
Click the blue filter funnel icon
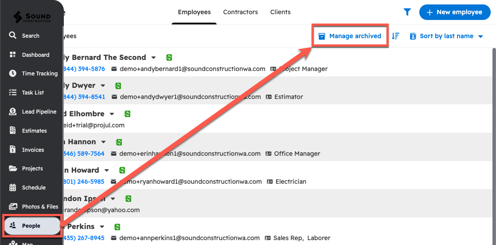coord(407,12)
